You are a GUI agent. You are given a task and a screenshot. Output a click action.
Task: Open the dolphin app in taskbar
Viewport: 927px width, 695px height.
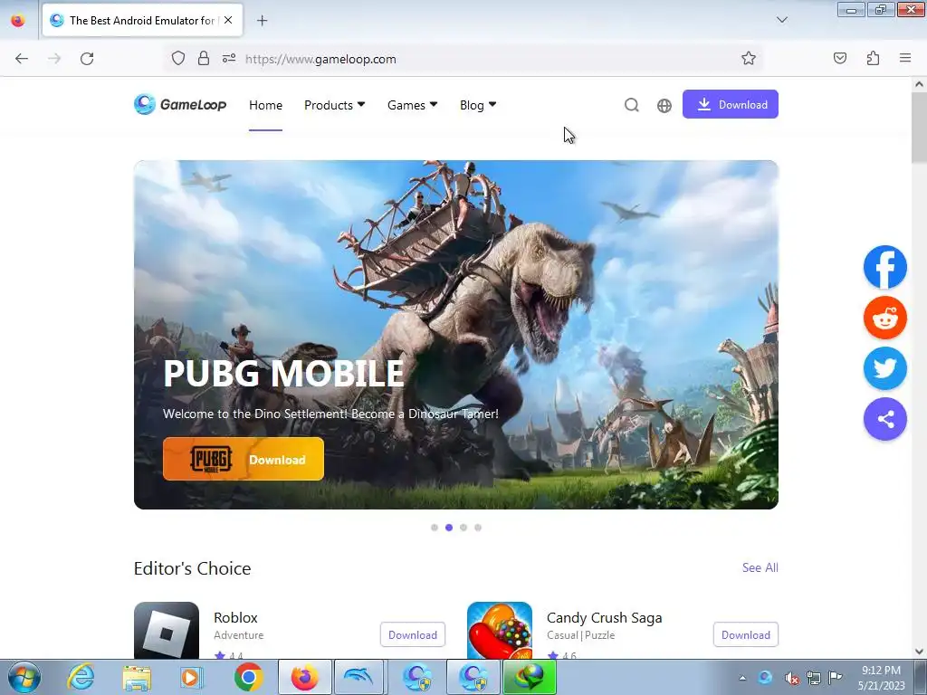(x=358, y=677)
